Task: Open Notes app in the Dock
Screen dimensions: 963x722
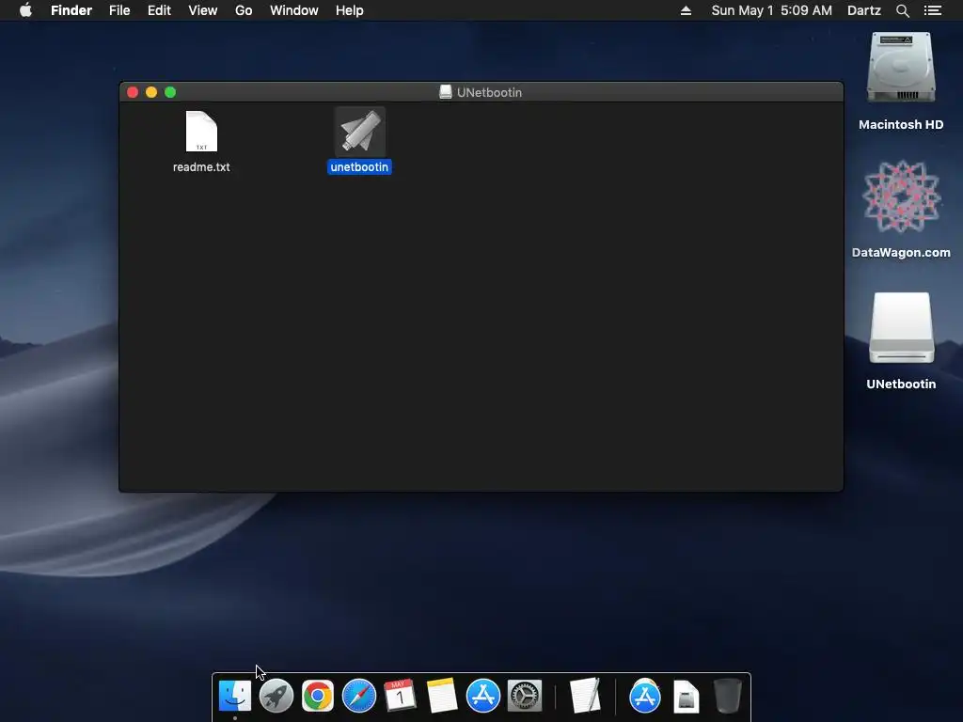Action: 442,697
